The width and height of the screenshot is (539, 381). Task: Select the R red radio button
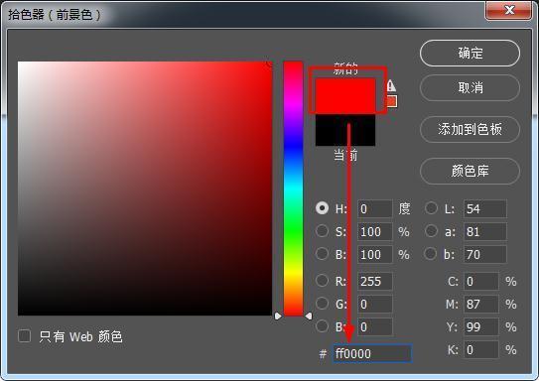pos(322,281)
